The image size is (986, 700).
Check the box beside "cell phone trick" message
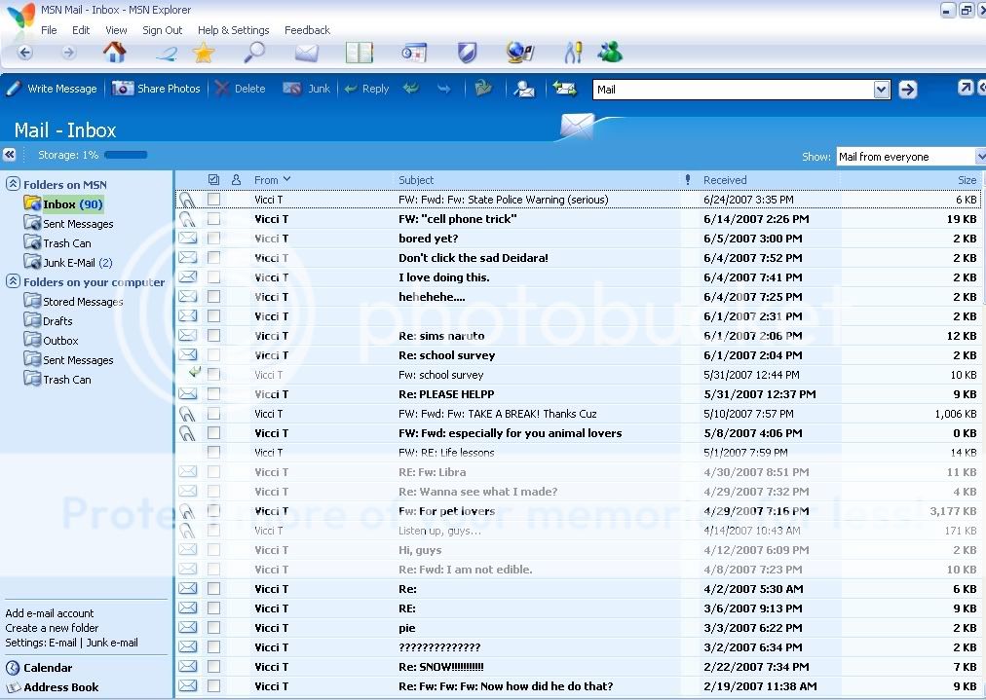(x=213, y=219)
